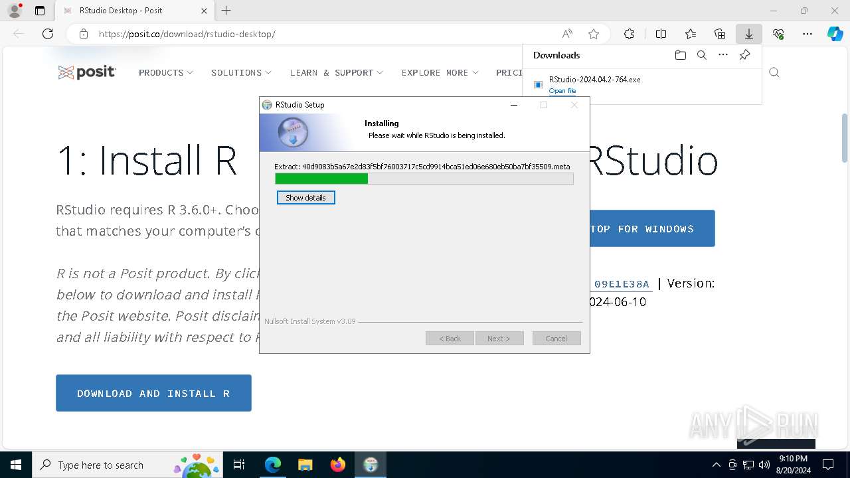Open the Collections icon
Screen dimensions: 850x478
720,34
